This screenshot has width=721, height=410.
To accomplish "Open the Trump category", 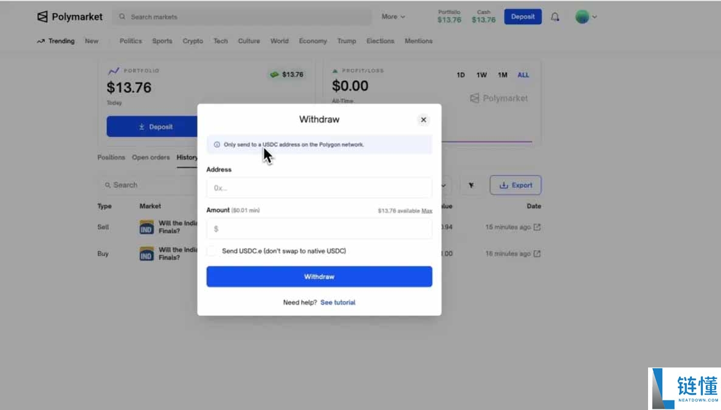I will [347, 41].
